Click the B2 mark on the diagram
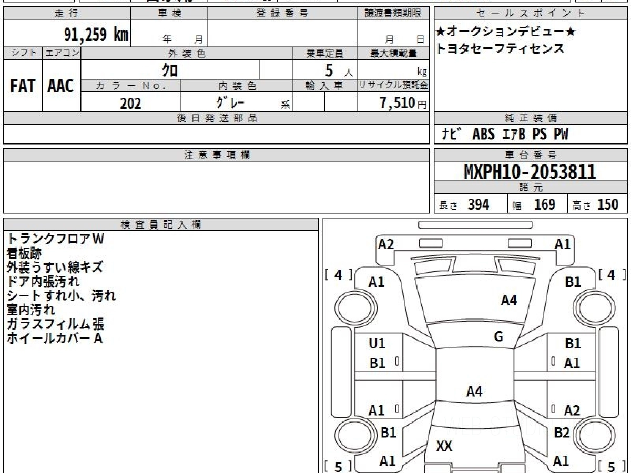Viewport: 631px width, 473px height. click(x=562, y=433)
